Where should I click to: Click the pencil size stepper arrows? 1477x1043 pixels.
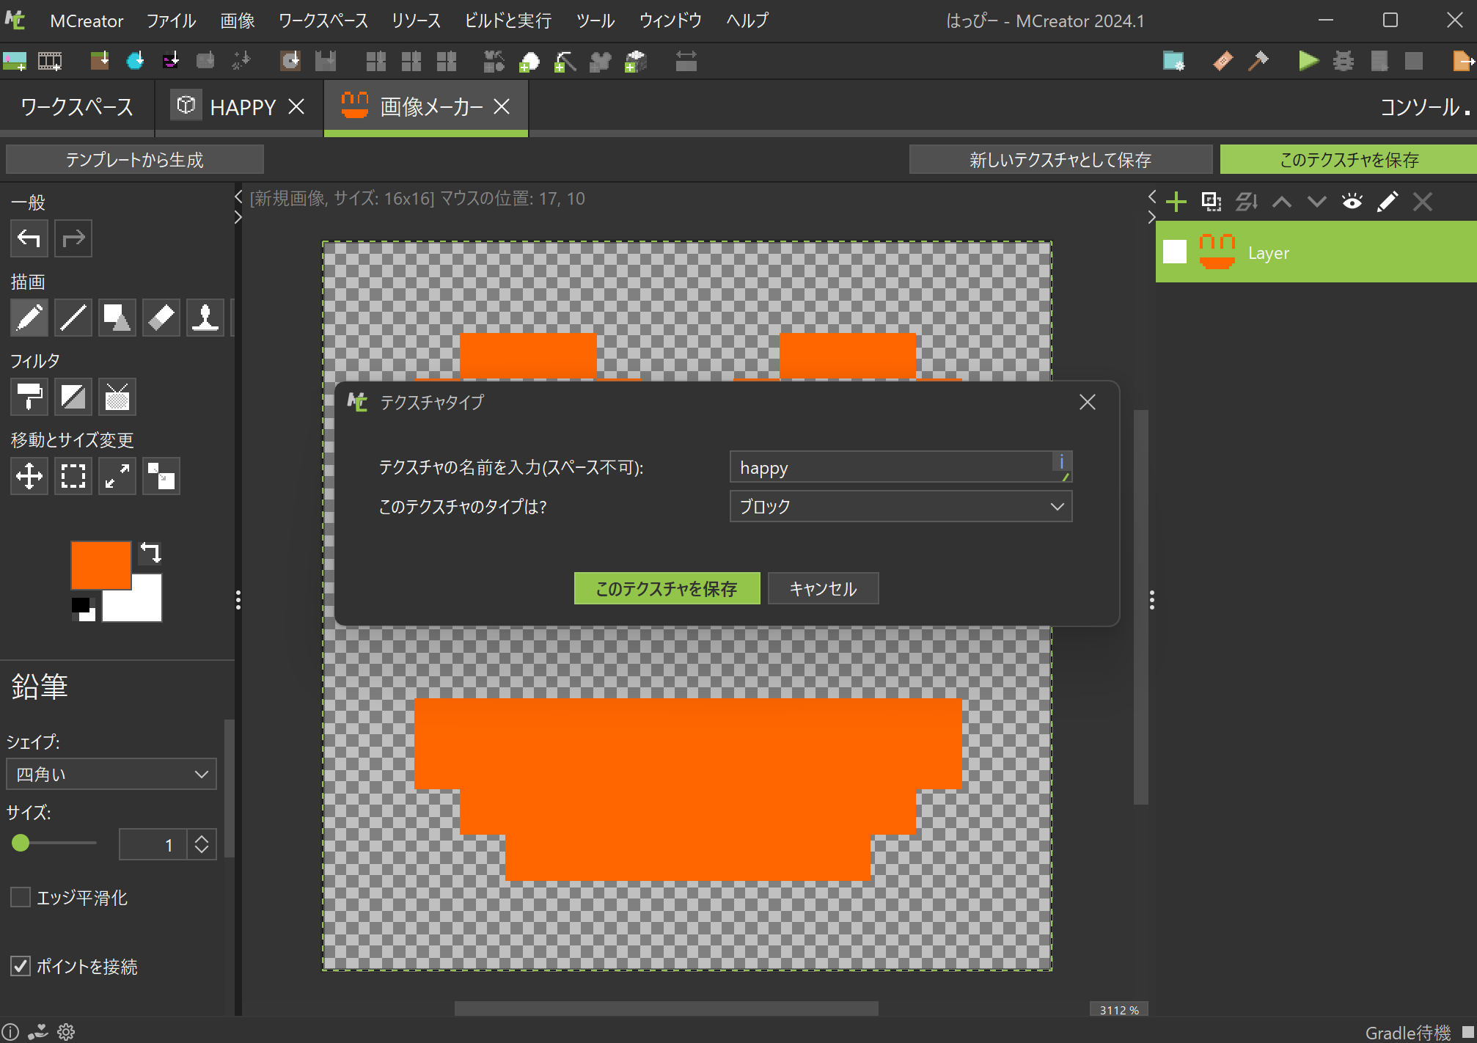click(202, 844)
